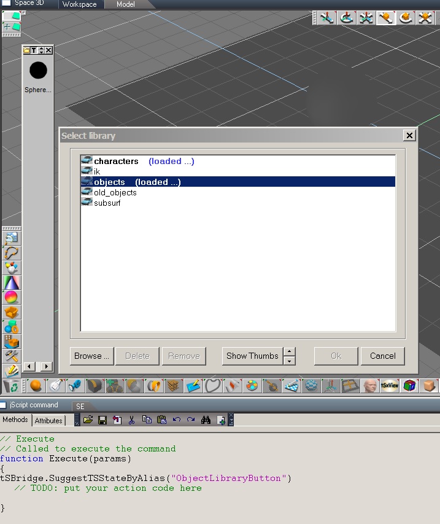Click the Browse ... button
The image size is (440, 524).
[x=92, y=356]
